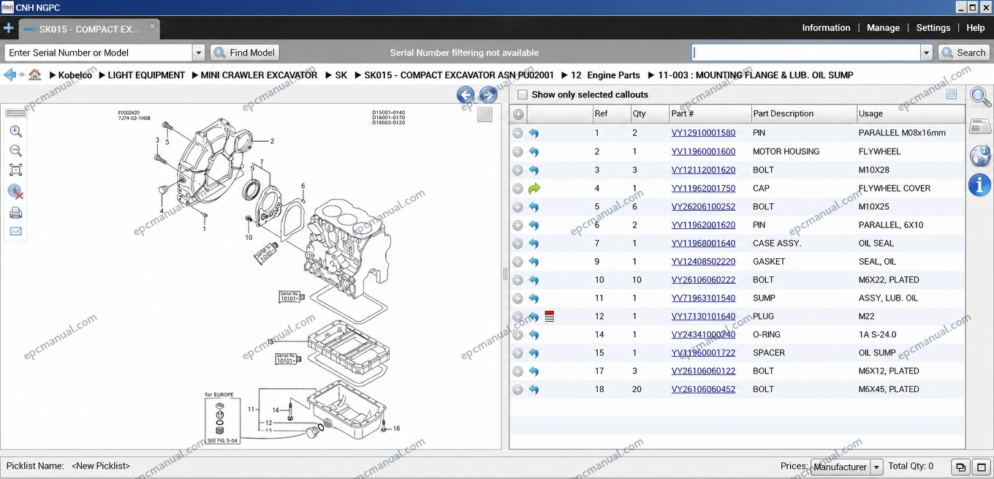994x479 pixels.
Task: Click blue arrow on SUMP row
Action: (x=534, y=298)
